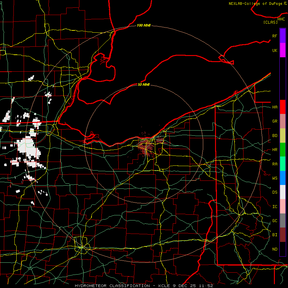Viewport: 288px width, 288px height.
Task: Click the WS legend label
Action: click(275, 178)
